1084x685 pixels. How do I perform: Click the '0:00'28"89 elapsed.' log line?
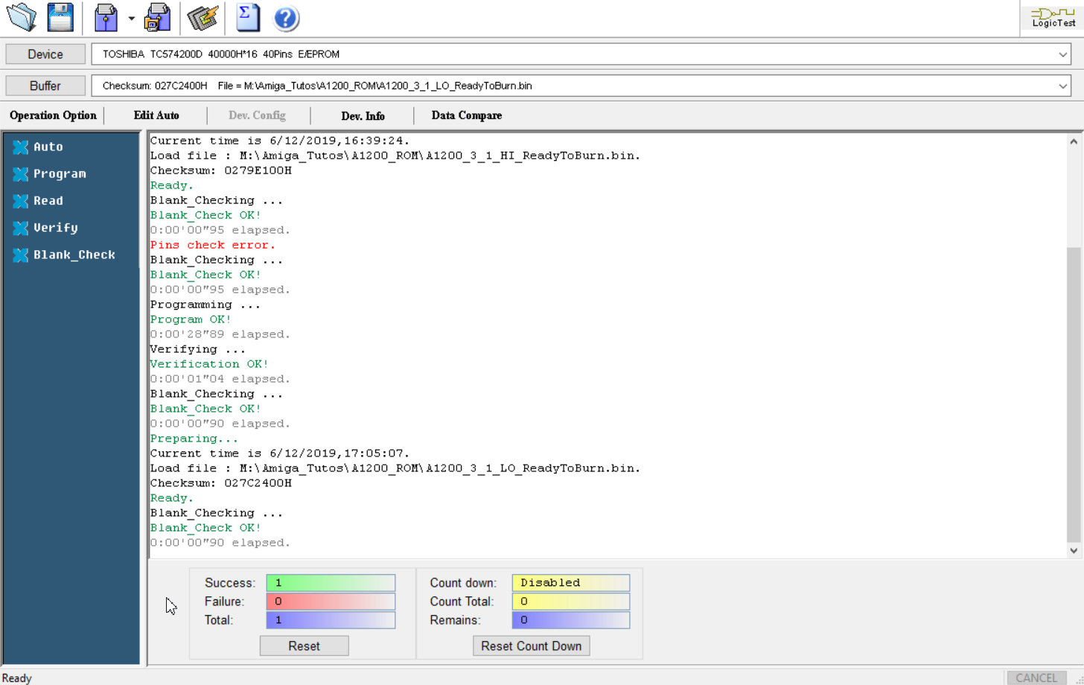[x=220, y=334]
